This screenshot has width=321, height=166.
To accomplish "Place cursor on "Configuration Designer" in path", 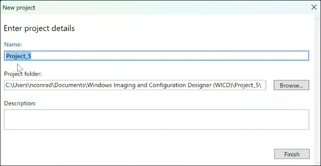I will 180,85.
